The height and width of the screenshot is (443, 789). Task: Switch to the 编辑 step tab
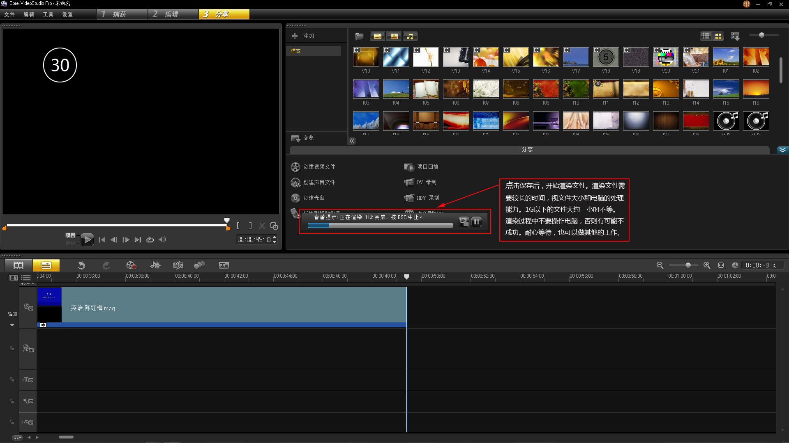pos(172,14)
